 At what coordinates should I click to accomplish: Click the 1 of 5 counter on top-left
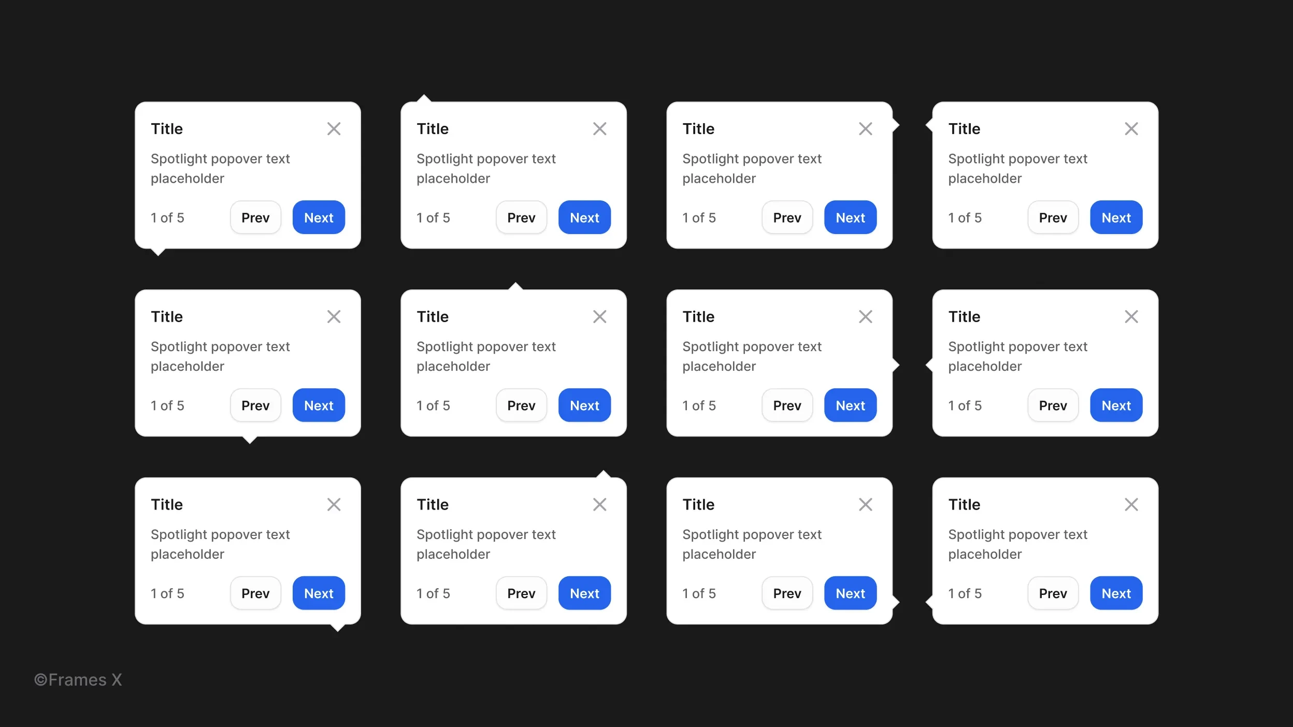click(168, 217)
